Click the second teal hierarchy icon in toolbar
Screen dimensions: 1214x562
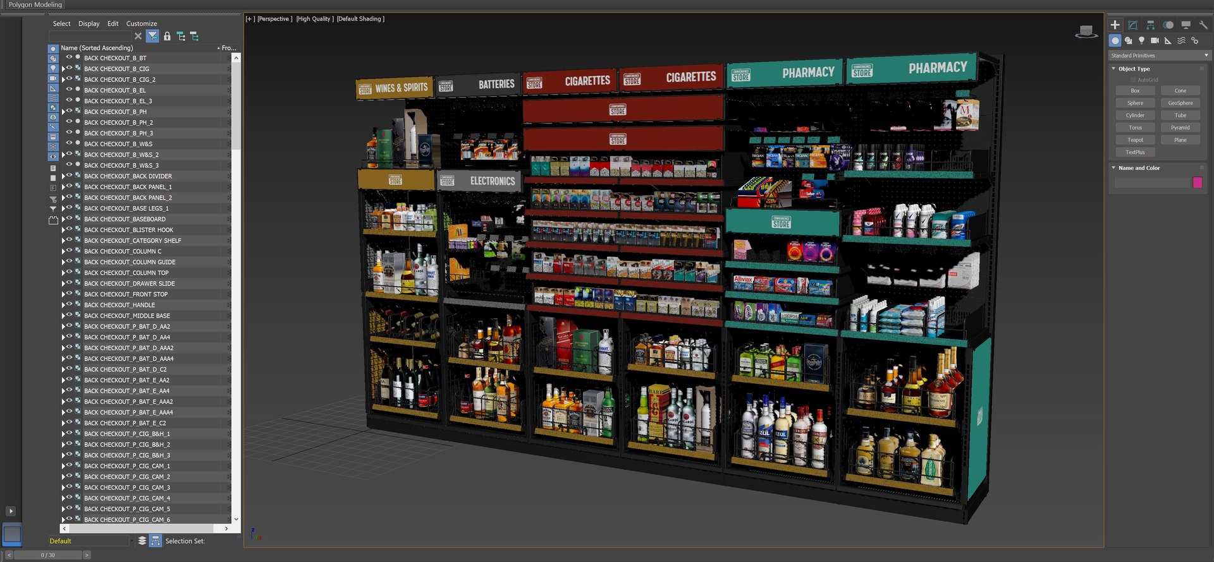click(194, 36)
